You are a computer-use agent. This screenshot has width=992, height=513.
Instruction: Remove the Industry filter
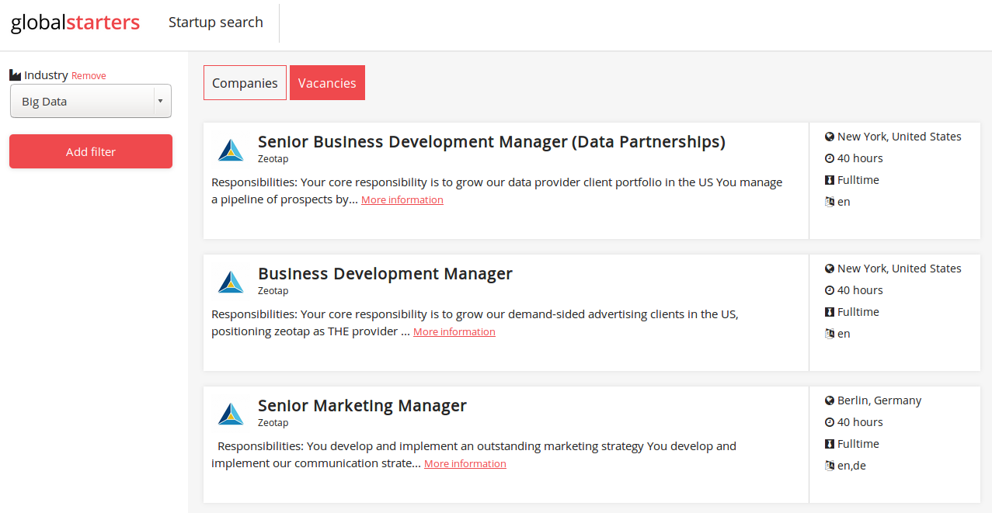[x=89, y=76]
